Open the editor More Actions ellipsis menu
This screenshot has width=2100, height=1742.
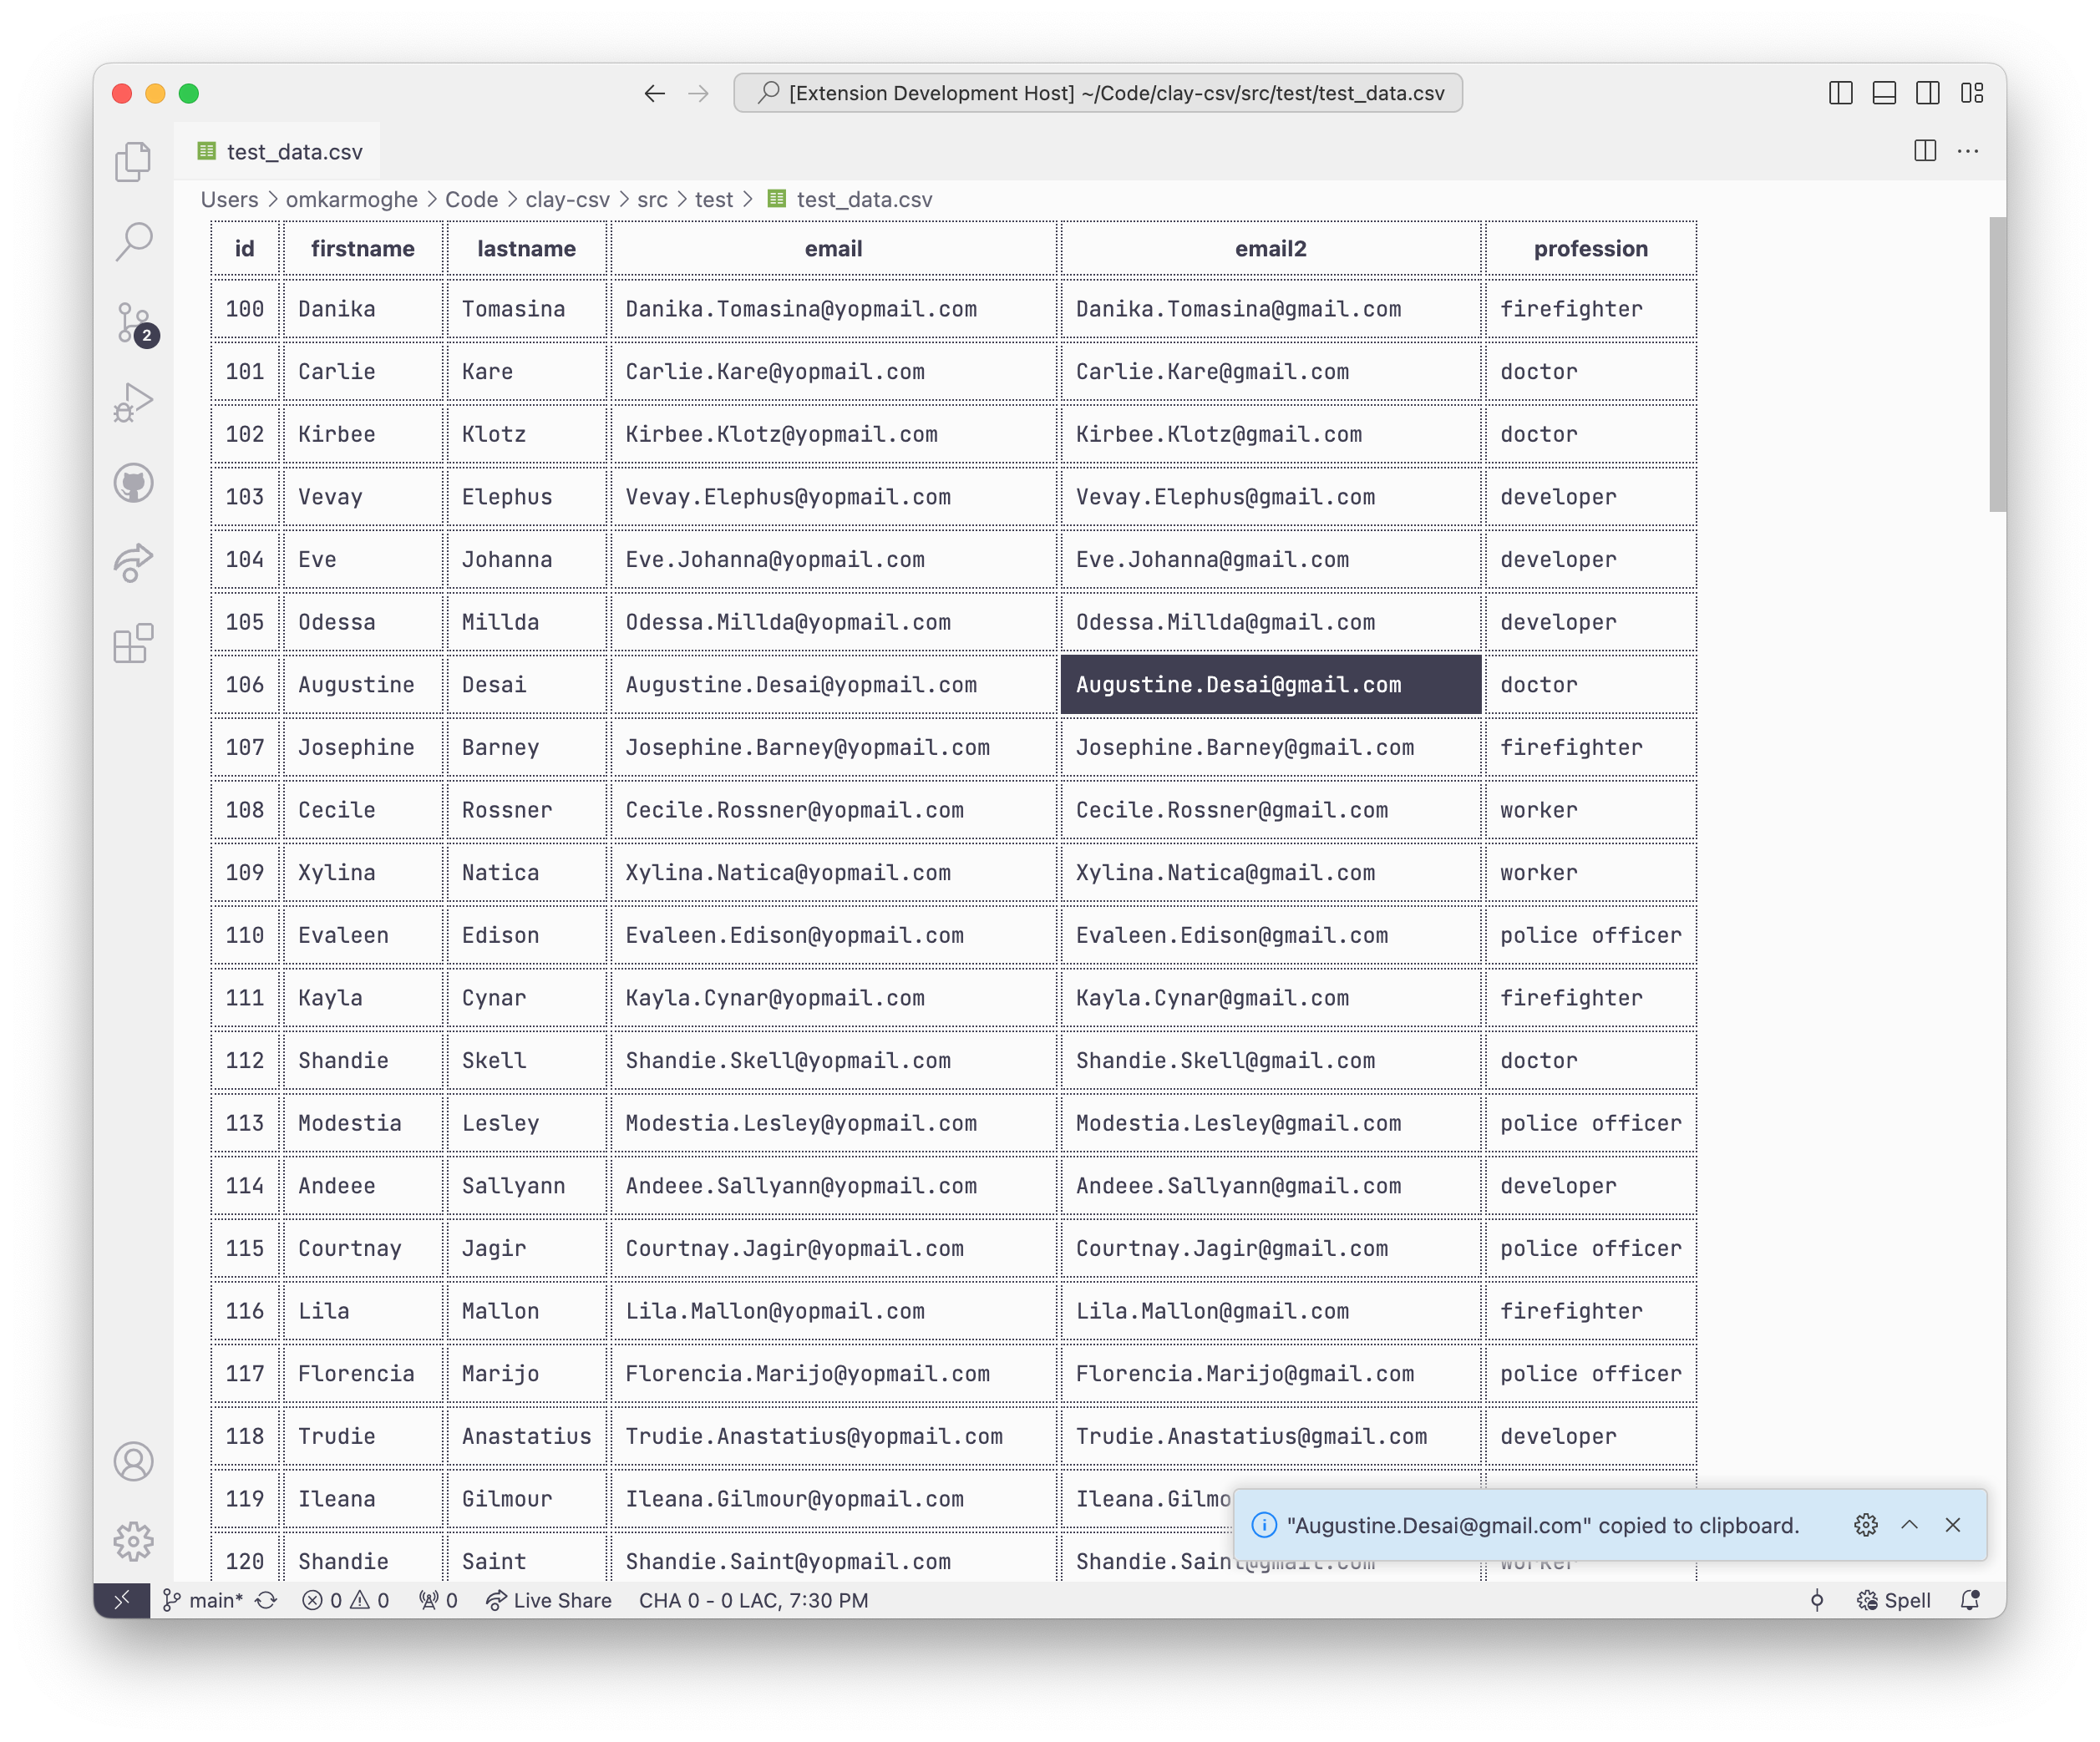coord(1968,151)
